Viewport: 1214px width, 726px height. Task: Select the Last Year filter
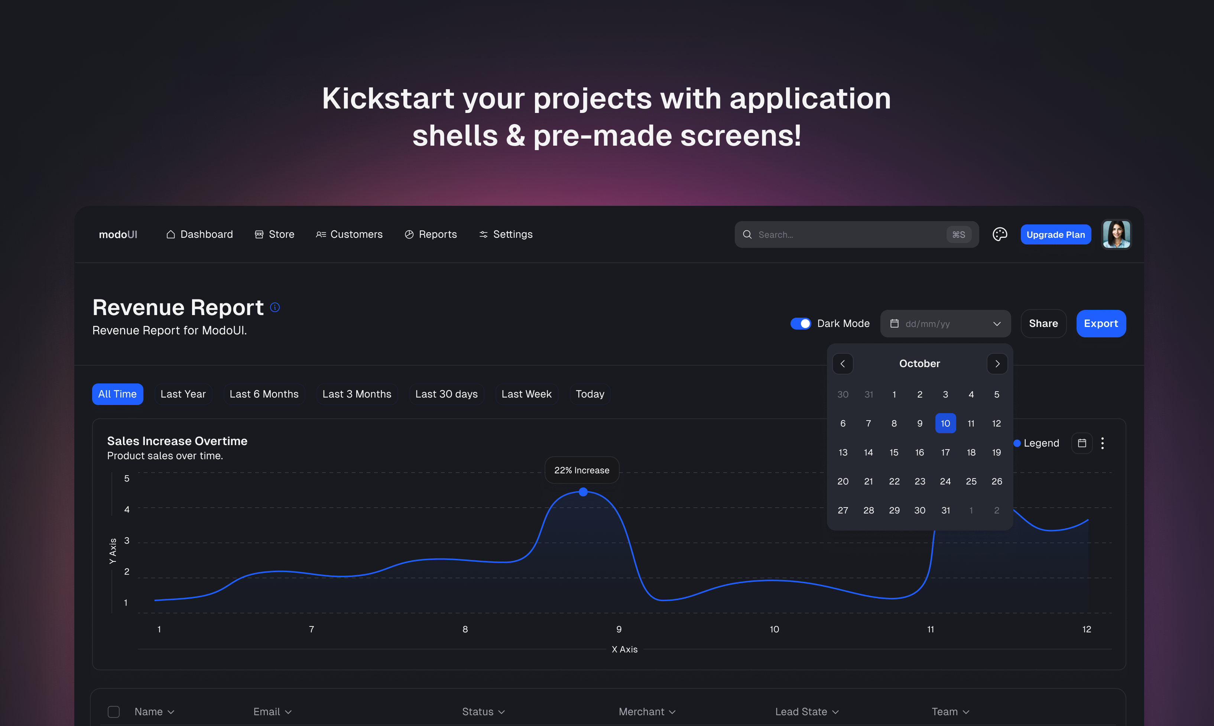[x=183, y=394]
